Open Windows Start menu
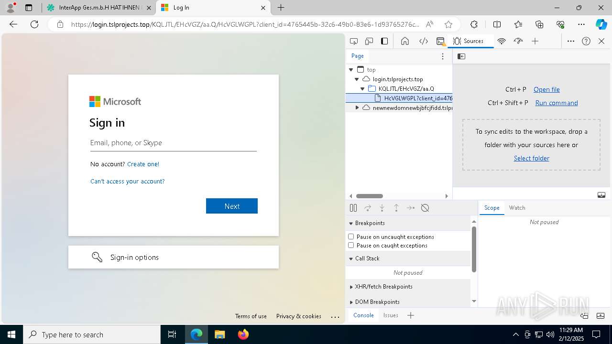The height and width of the screenshot is (344, 612). (x=11, y=334)
